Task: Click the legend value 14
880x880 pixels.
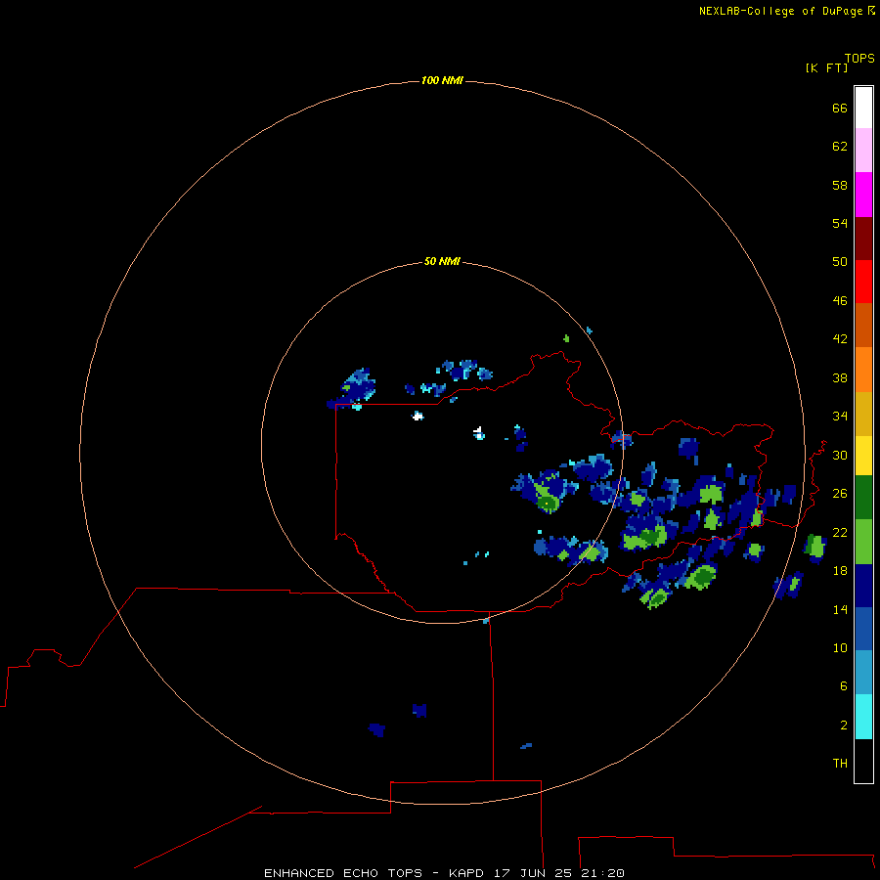Action: coord(840,609)
